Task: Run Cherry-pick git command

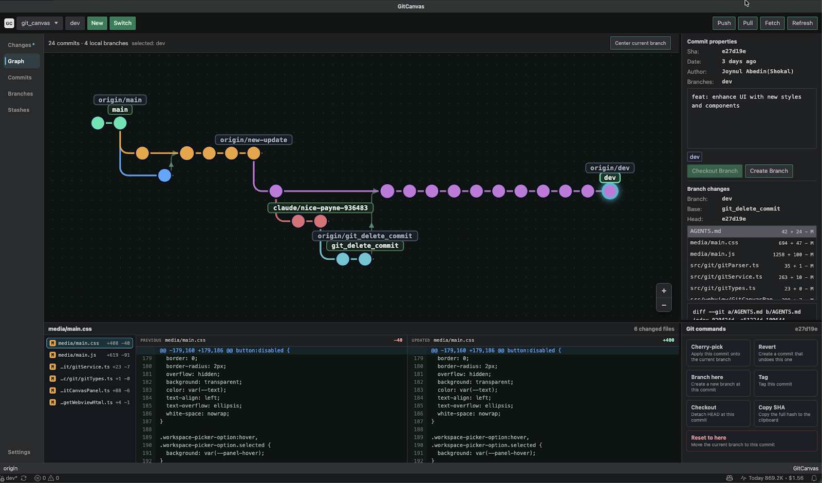Action: point(718,353)
